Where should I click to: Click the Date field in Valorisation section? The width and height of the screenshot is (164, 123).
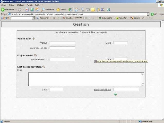[x=120, y=43]
